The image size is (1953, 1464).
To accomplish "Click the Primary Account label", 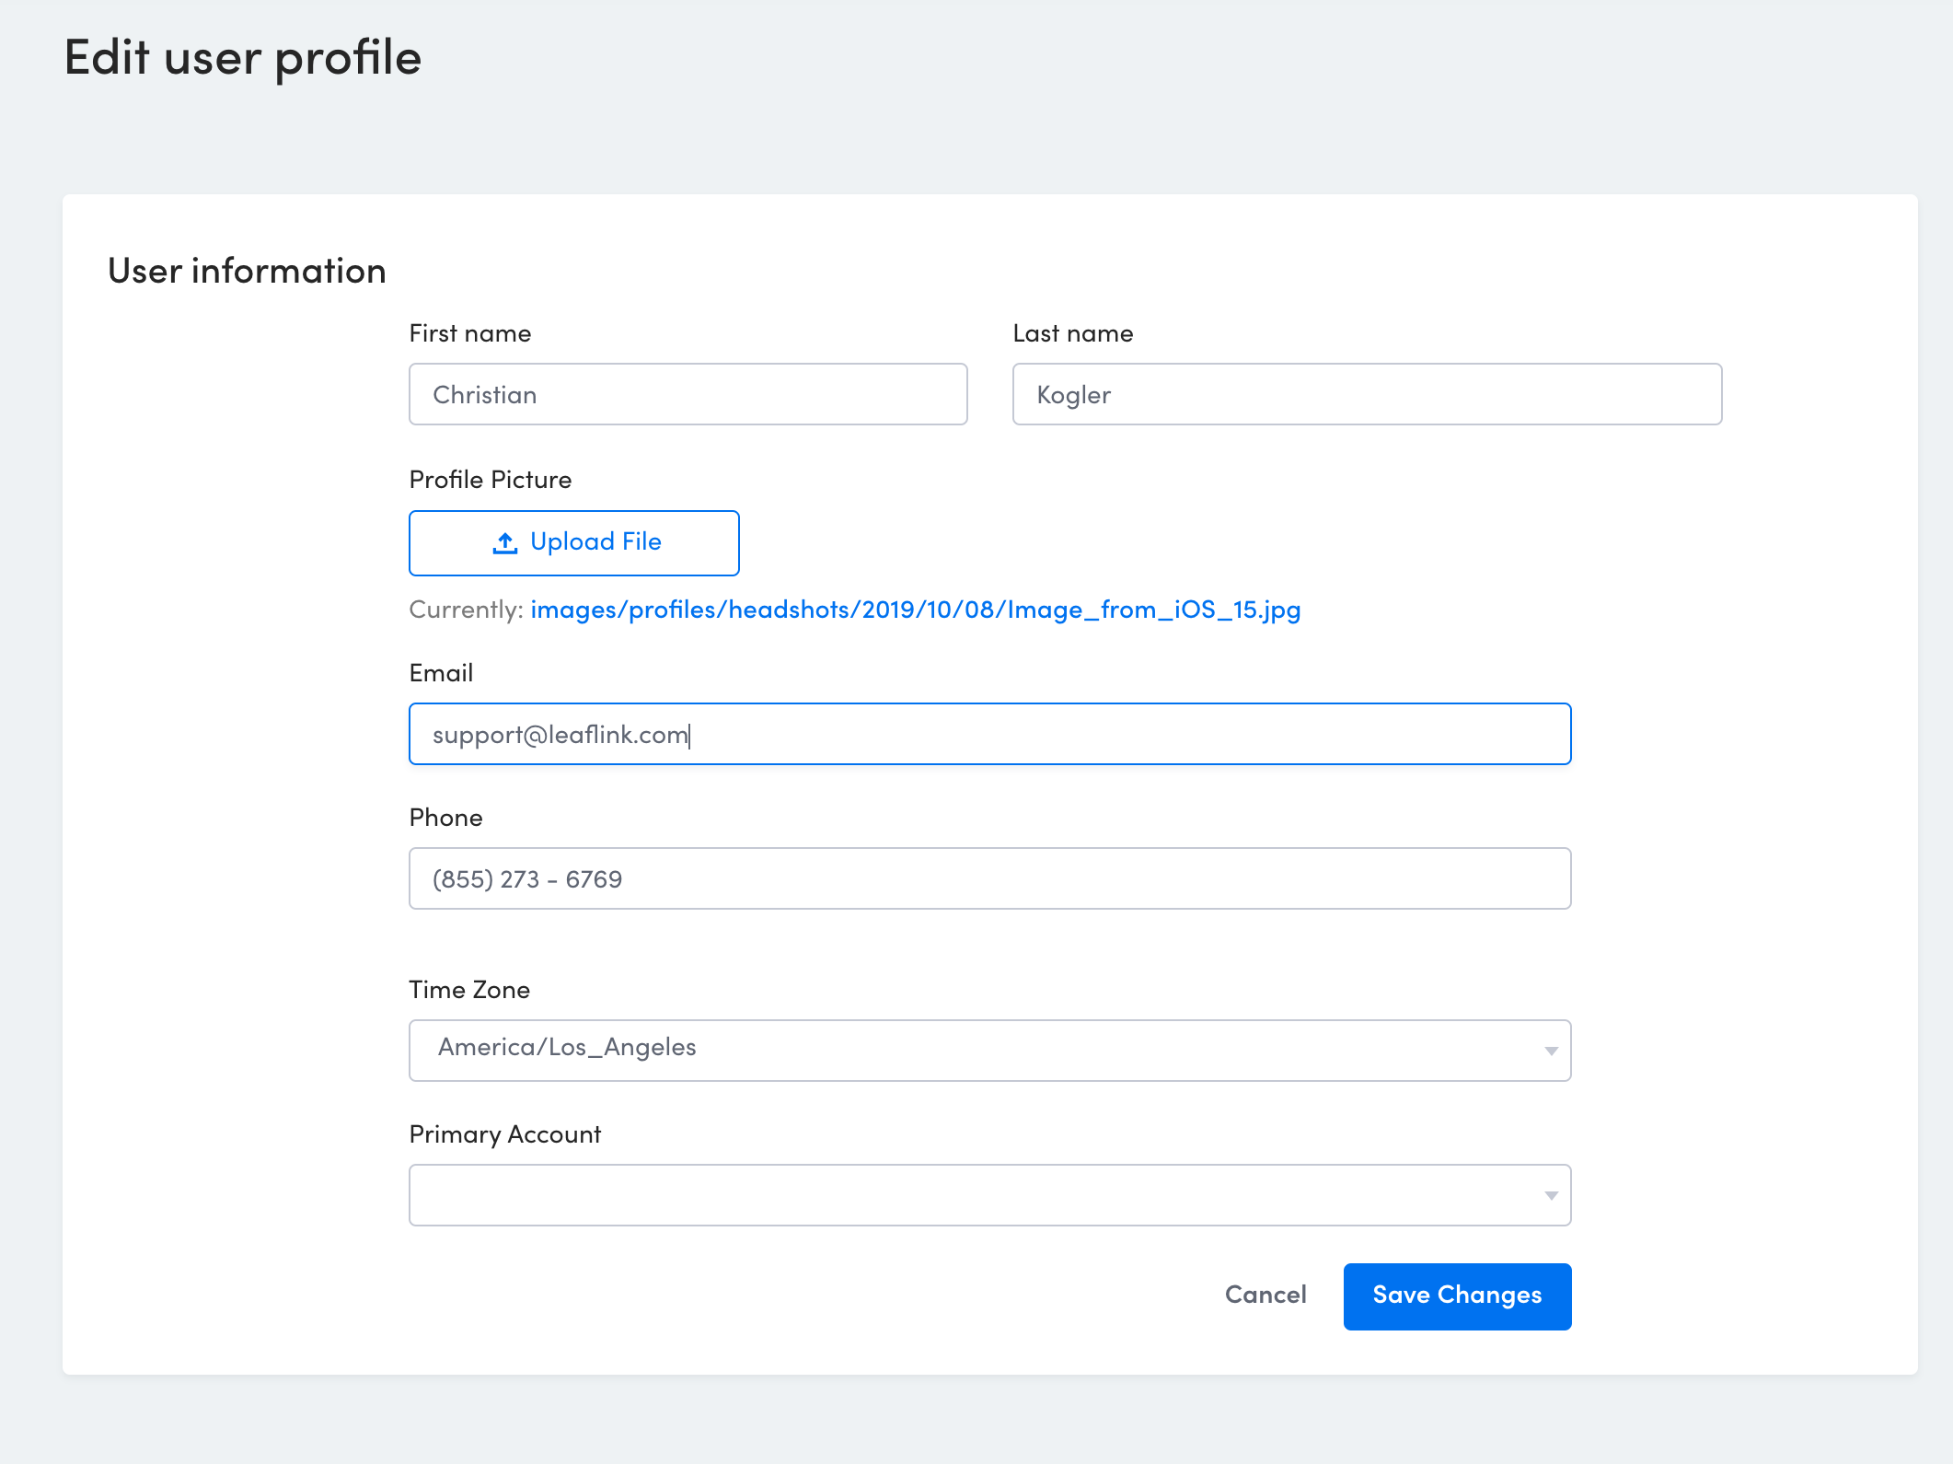I will [x=504, y=1134].
